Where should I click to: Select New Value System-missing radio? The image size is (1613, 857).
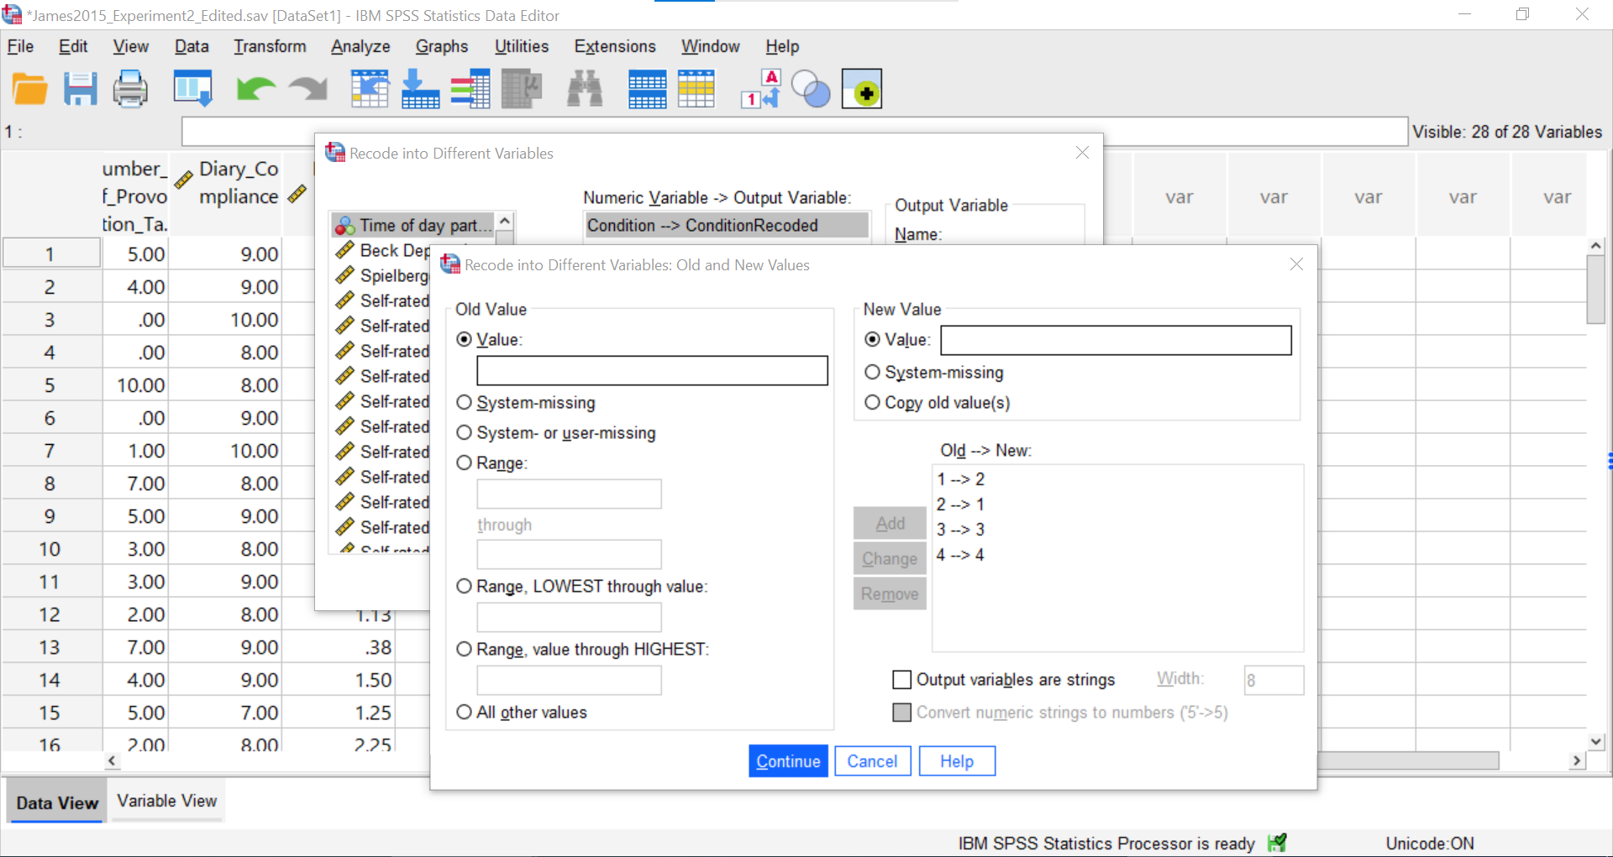click(x=872, y=373)
